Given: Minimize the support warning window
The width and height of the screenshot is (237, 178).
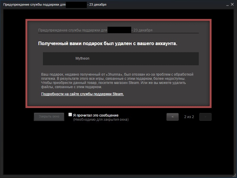Looking at the screenshot, I should point(228,5).
